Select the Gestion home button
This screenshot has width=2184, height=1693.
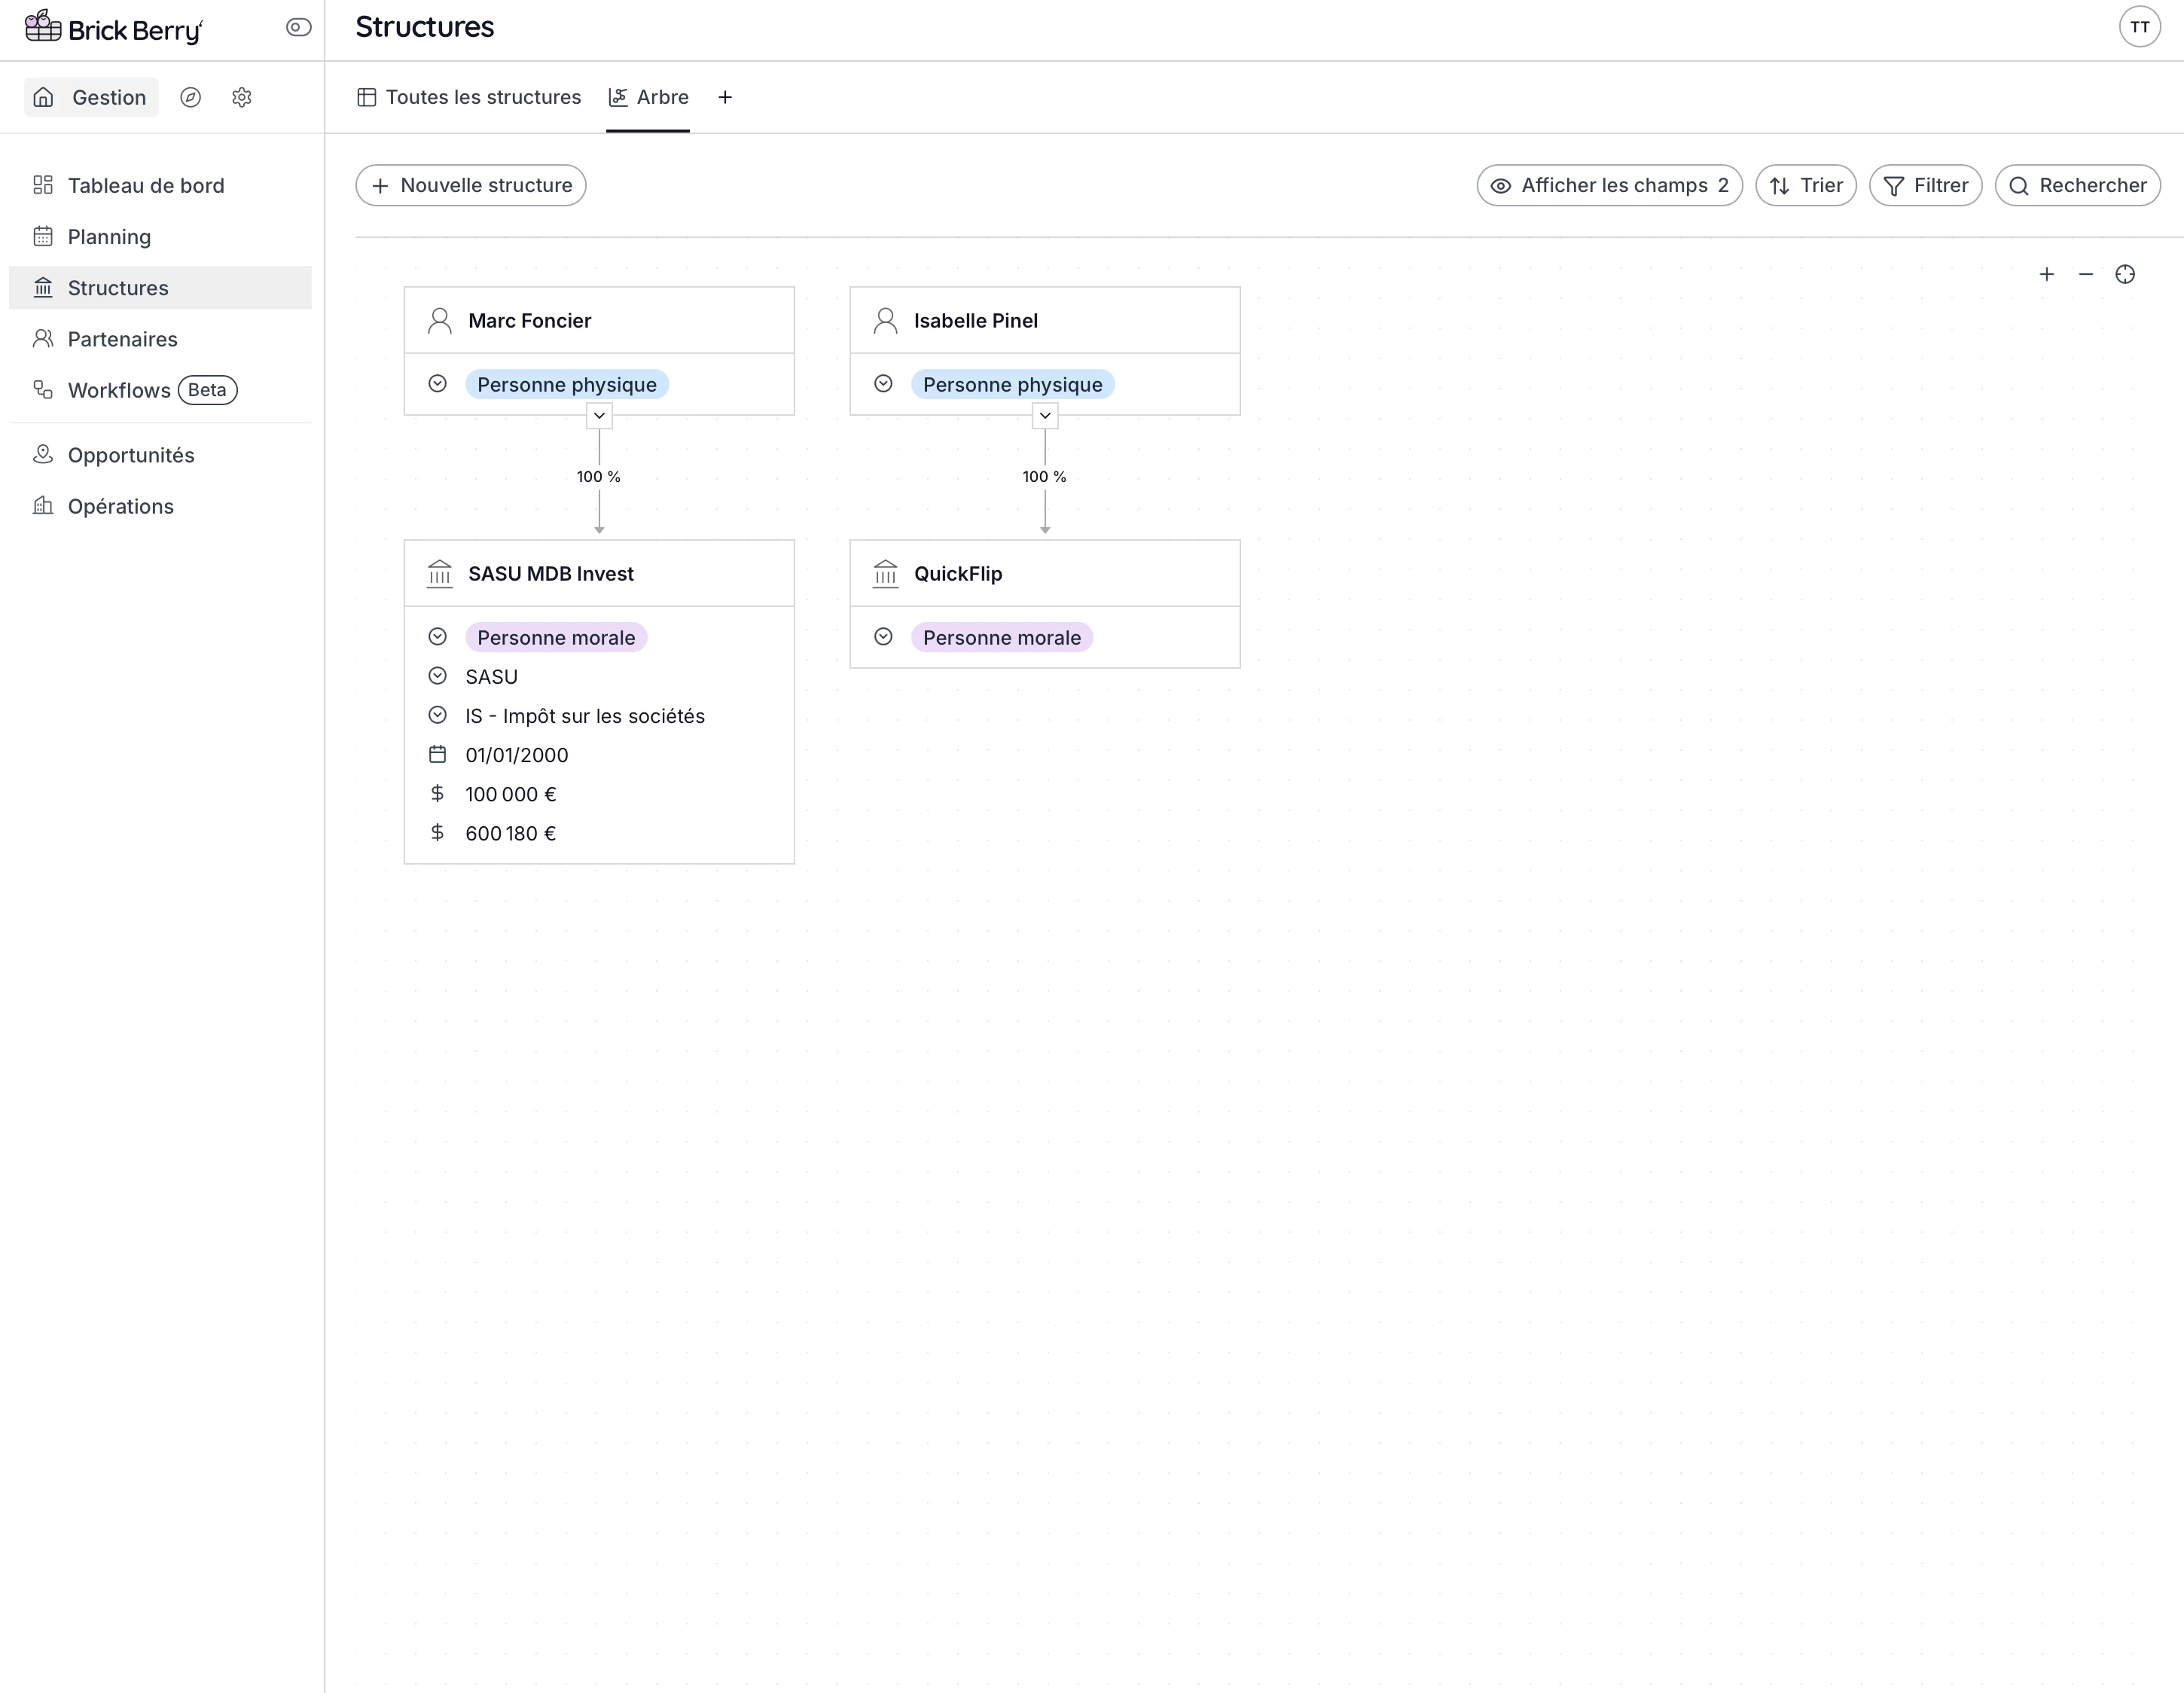(91, 97)
